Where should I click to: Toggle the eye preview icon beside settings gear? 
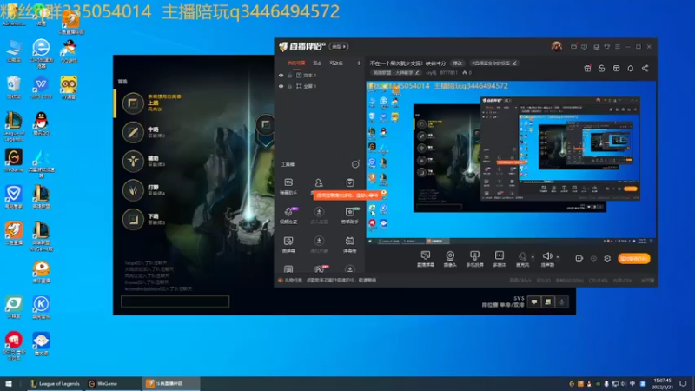[x=593, y=258]
